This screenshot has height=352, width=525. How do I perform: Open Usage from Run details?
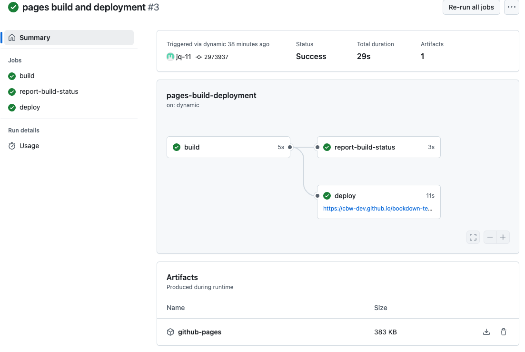coord(29,146)
